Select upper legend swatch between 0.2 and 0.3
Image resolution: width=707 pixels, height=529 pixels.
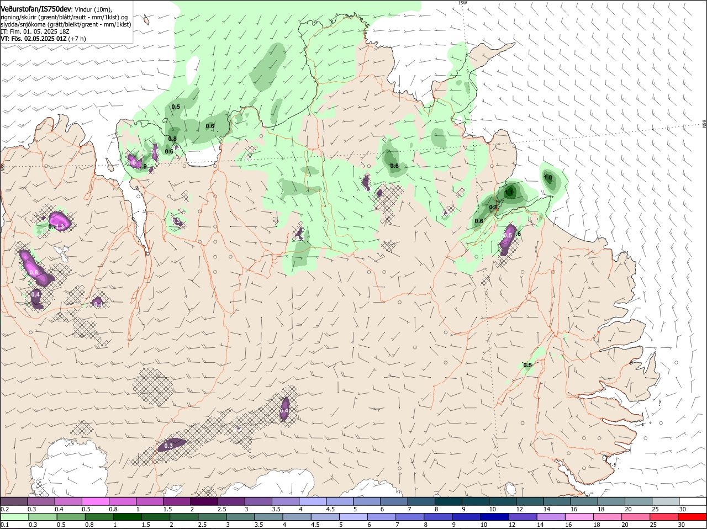14,501
